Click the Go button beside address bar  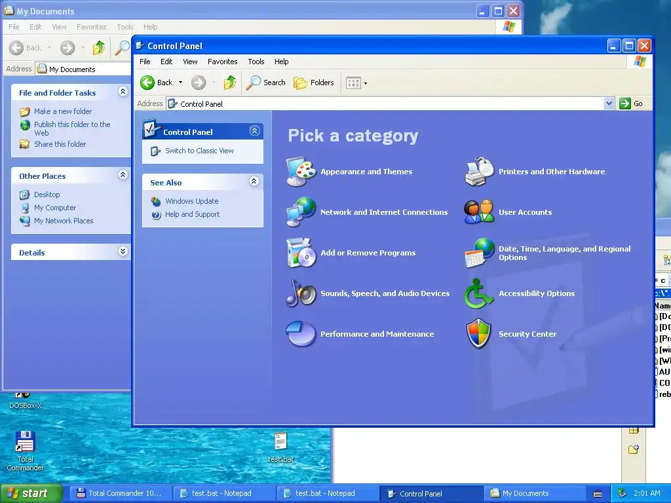631,103
